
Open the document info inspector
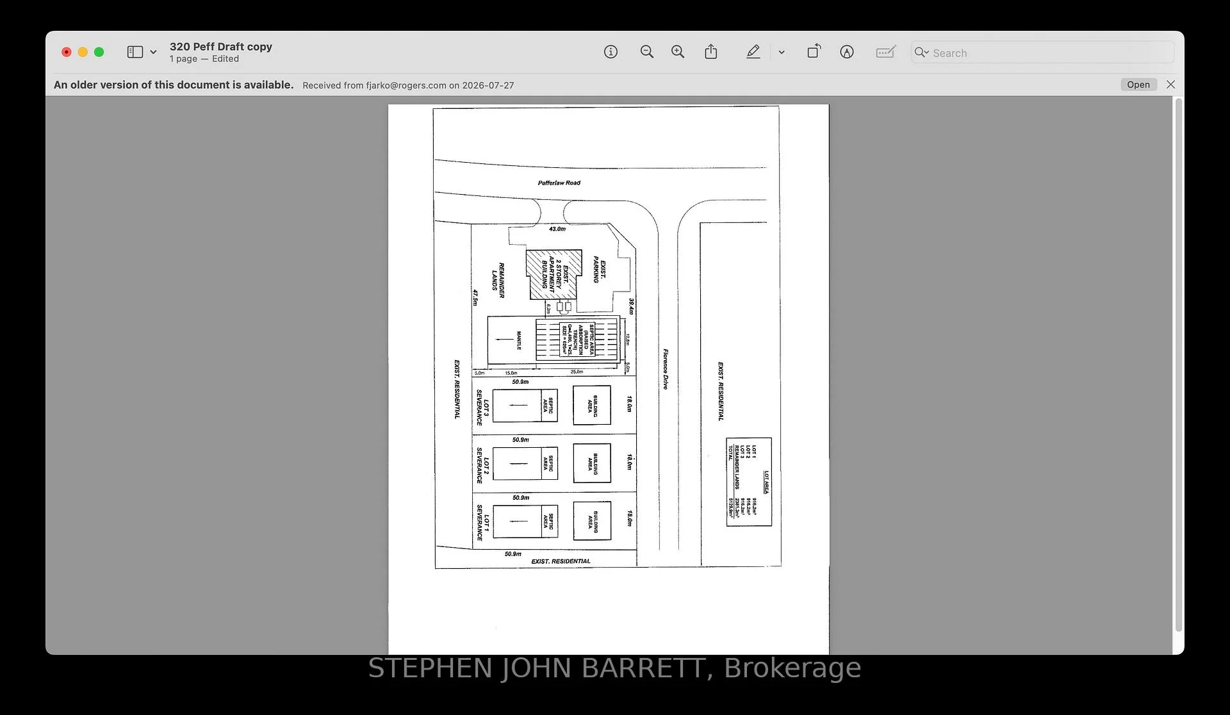point(611,52)
